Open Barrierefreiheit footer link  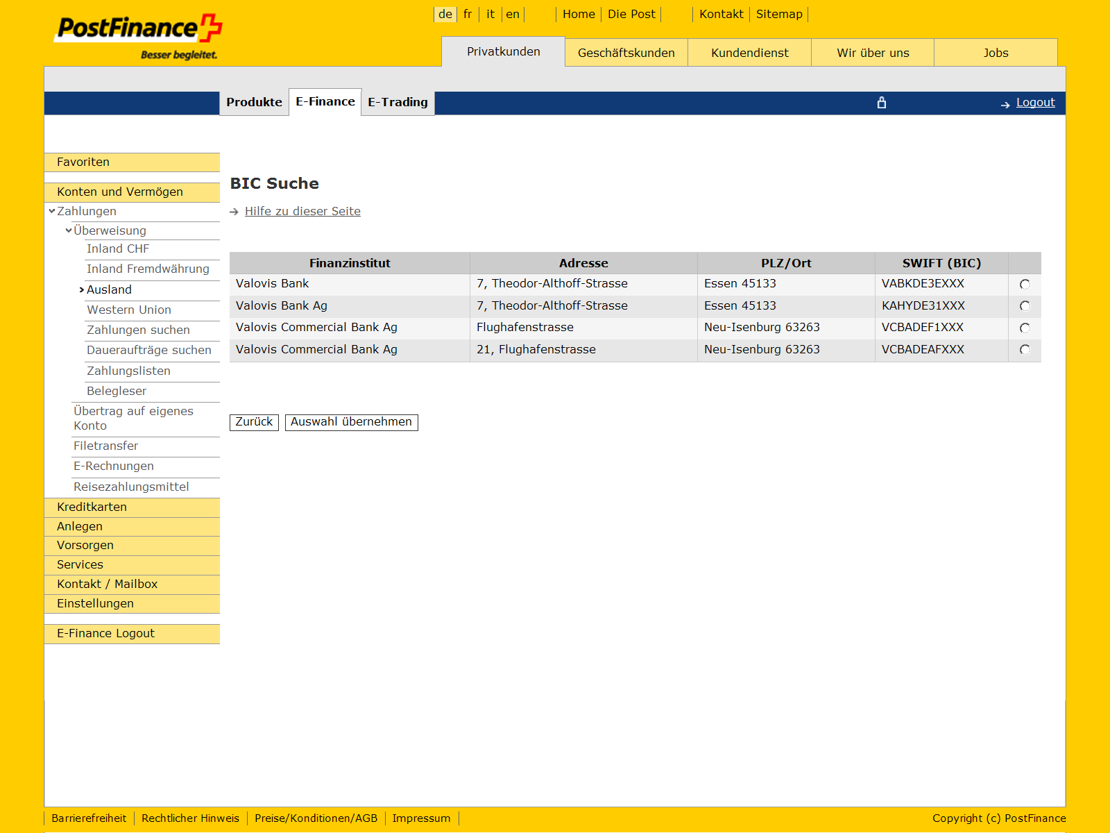tap(89, 818)
